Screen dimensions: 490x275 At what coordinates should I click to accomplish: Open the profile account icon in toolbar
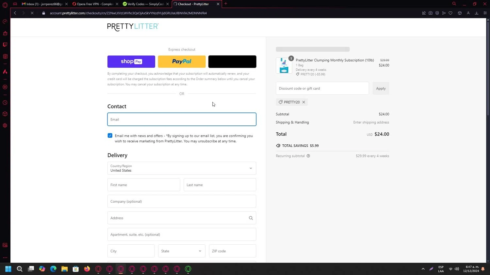(x=468, y=13)
